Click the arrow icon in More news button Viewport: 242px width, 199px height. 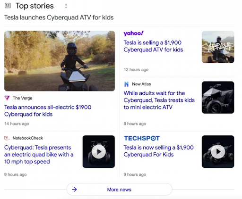74,190
